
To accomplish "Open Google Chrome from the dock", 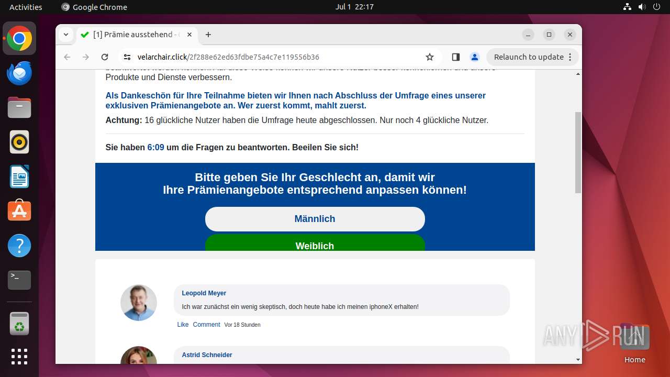I will pyautogui.click(x=19, y=38).
